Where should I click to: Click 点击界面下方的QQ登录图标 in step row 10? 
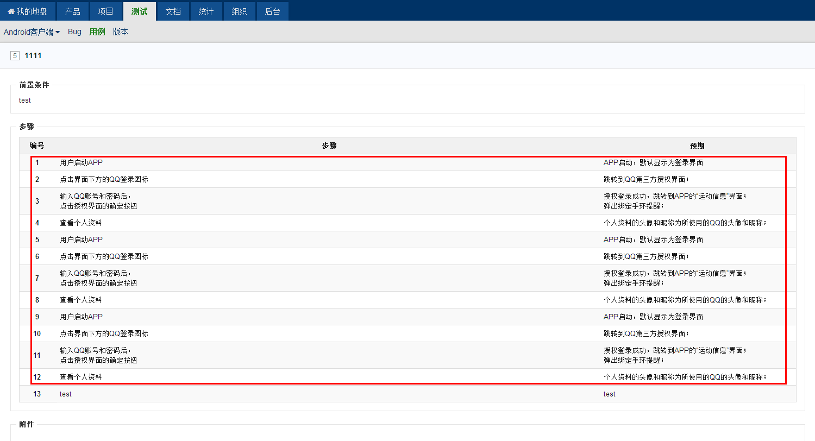point(104,333)
